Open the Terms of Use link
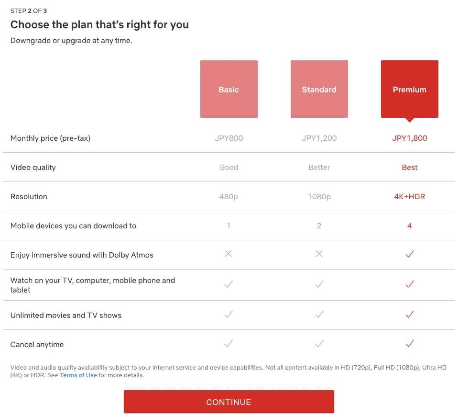Screen dimensions: 458x417 click(x=78, y=375)
